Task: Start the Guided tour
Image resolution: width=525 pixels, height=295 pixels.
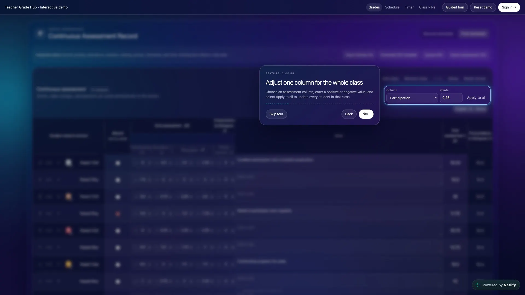Action: 455,7
